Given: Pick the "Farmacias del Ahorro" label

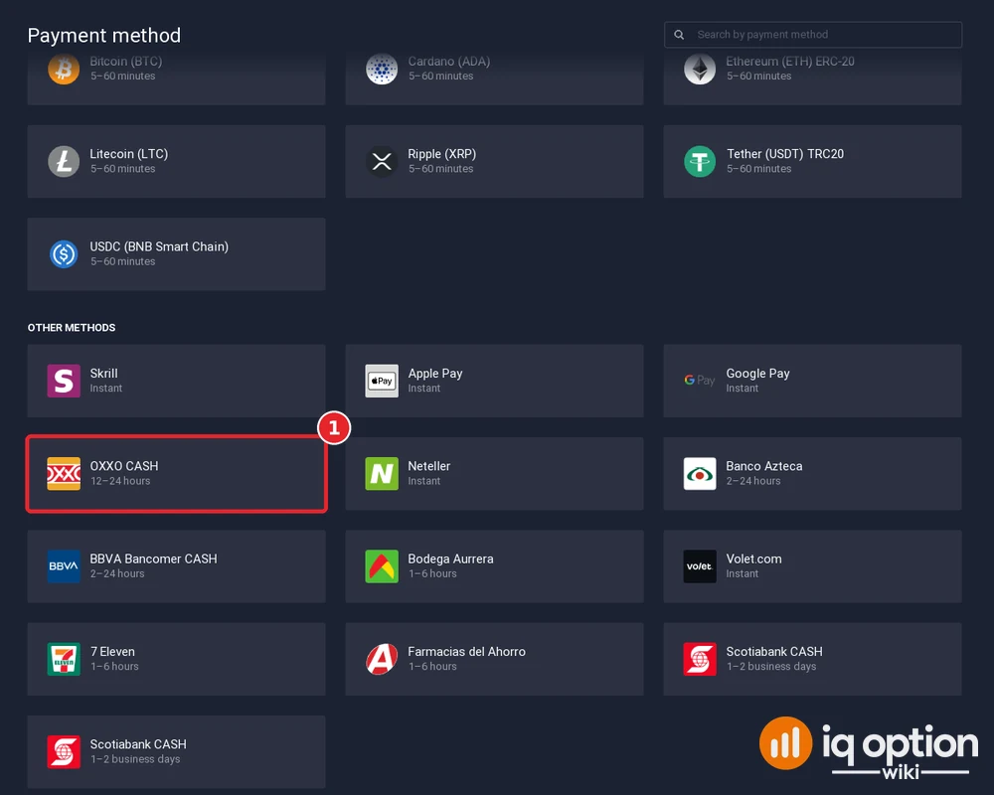Looking at the screenshot, I should point(466,651).
